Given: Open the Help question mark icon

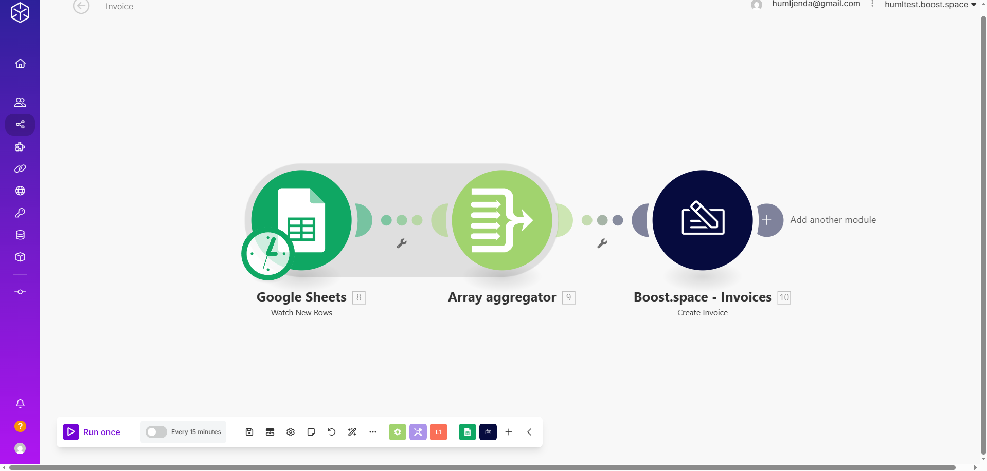Looking at the screenshot, I should pyautogui.click(x=20, y=426).
